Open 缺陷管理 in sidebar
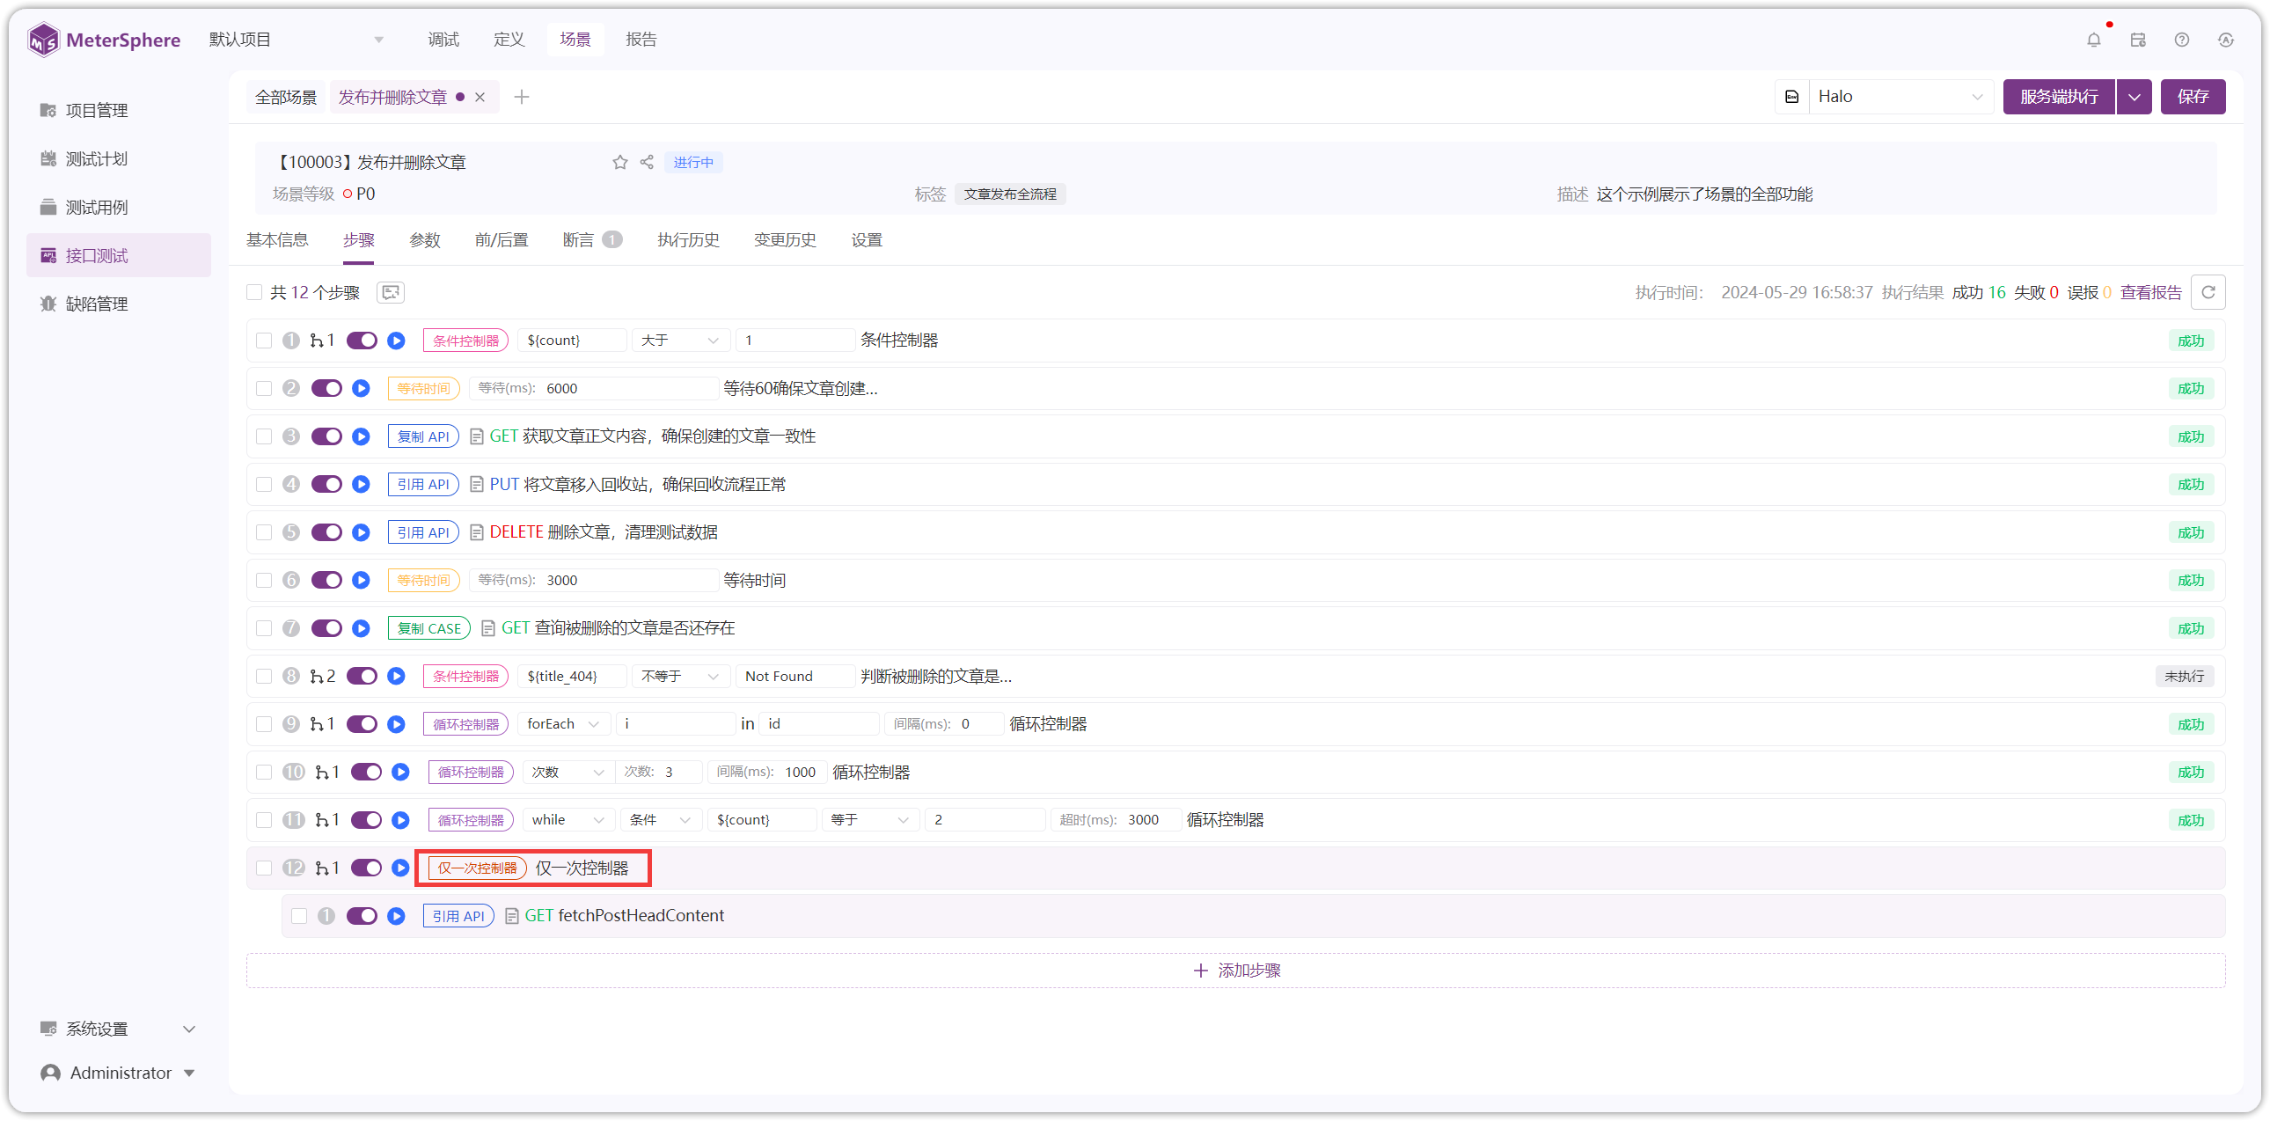 [119, 304]
